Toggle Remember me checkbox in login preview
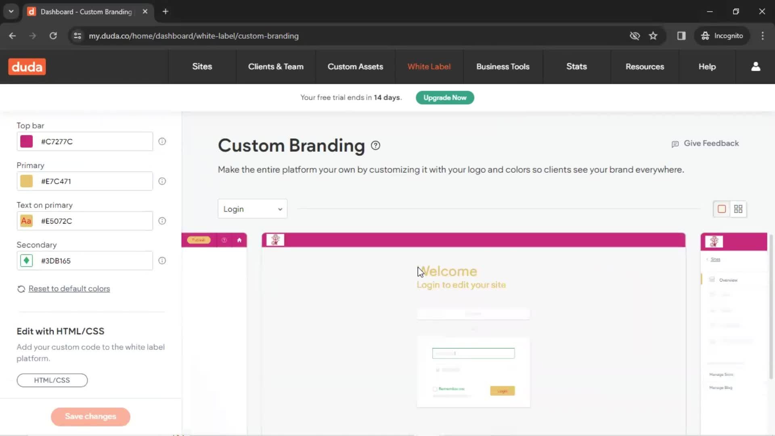The height and width of the screenshot is (436, 775). tap(435, 389)
